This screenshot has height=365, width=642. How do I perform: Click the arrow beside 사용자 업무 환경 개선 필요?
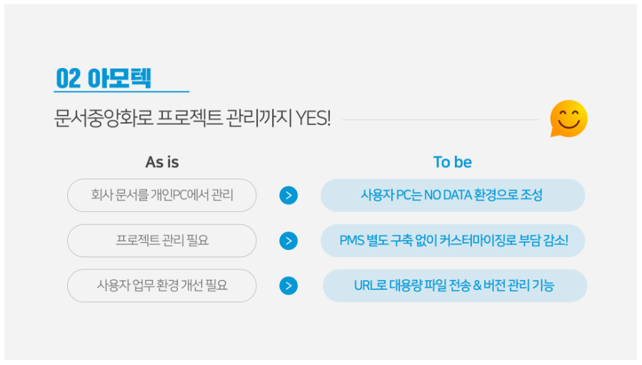point(289,286)
